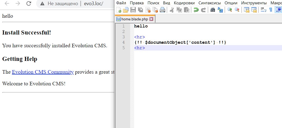The width and height of the screenshot is (282, 128).
Task: Open the Инструменты menu
Action: [254, 3]
